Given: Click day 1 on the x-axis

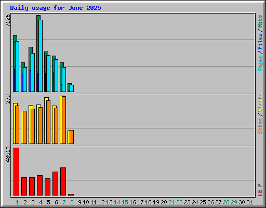Looking at the screenshot, I should point(17,202).
